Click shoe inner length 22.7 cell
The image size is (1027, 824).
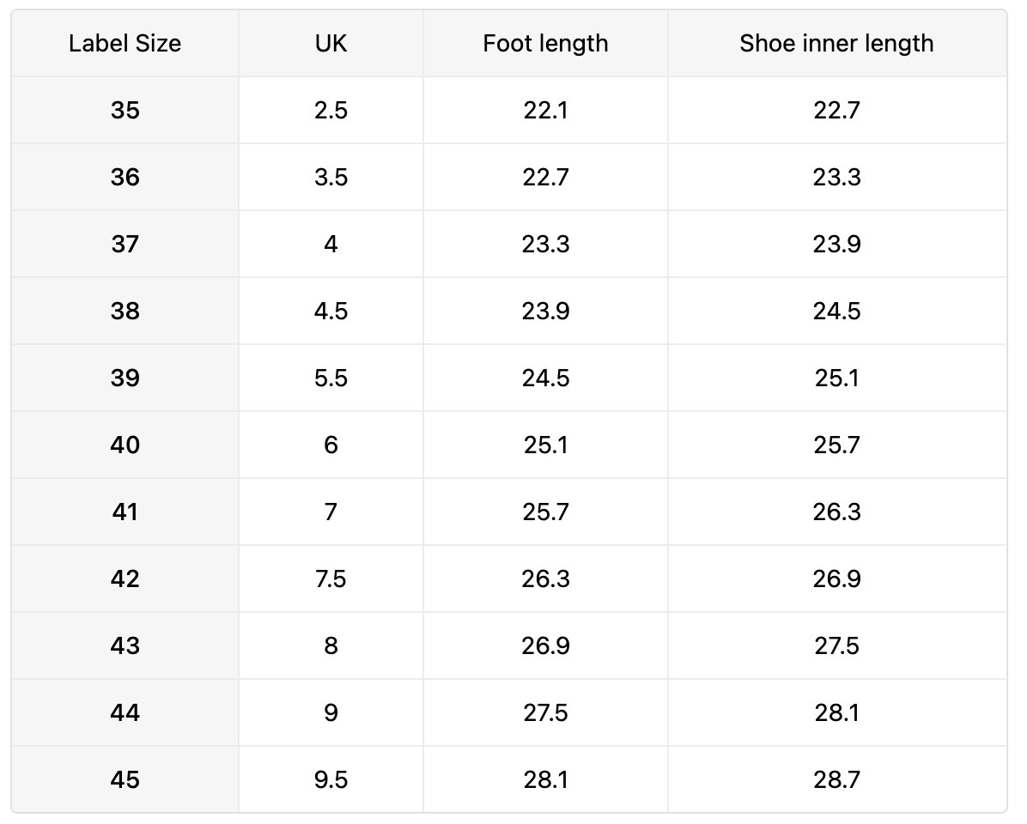pos(837,110)
